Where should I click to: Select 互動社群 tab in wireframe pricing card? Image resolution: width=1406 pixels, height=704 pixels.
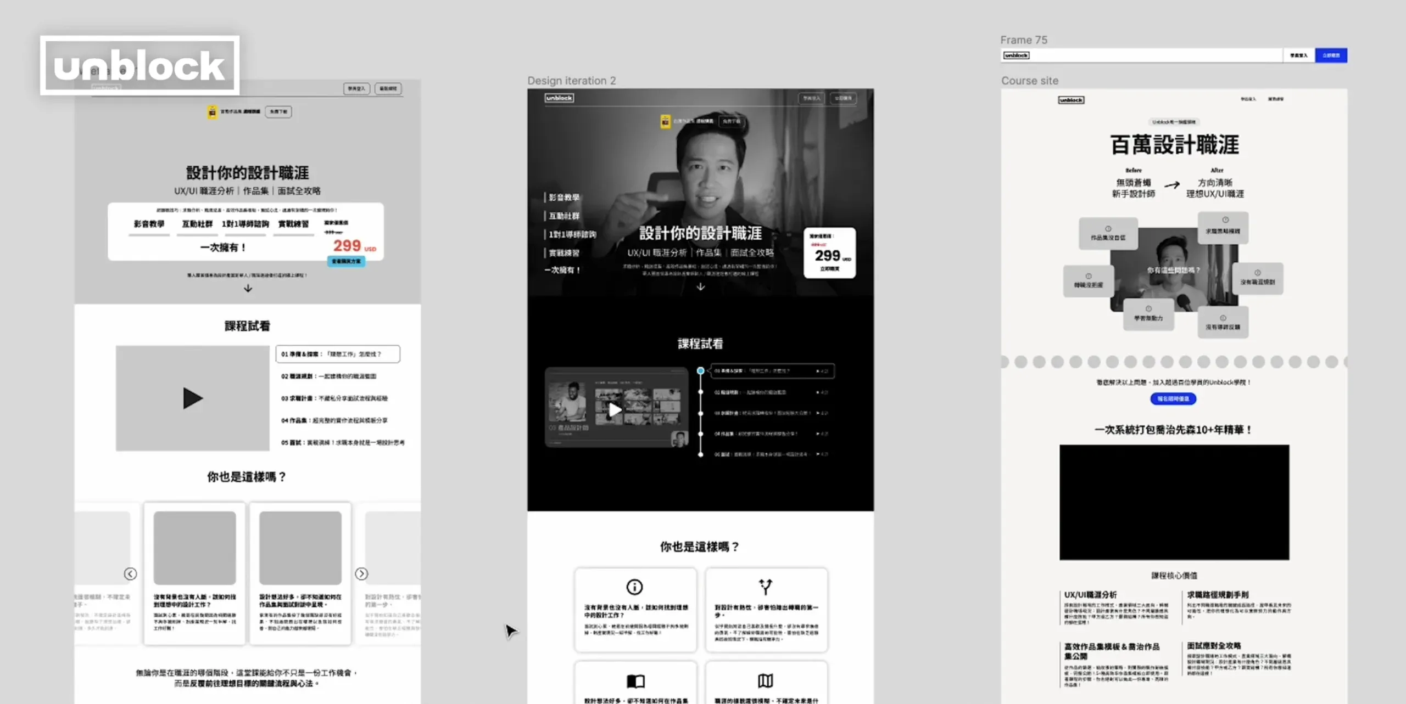(197, 224)
